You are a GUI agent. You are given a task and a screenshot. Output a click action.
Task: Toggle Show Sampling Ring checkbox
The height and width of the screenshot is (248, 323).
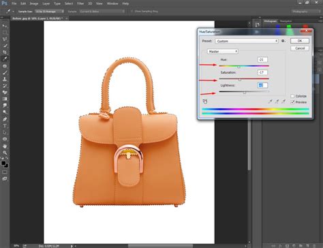click(x=132, y=11)
